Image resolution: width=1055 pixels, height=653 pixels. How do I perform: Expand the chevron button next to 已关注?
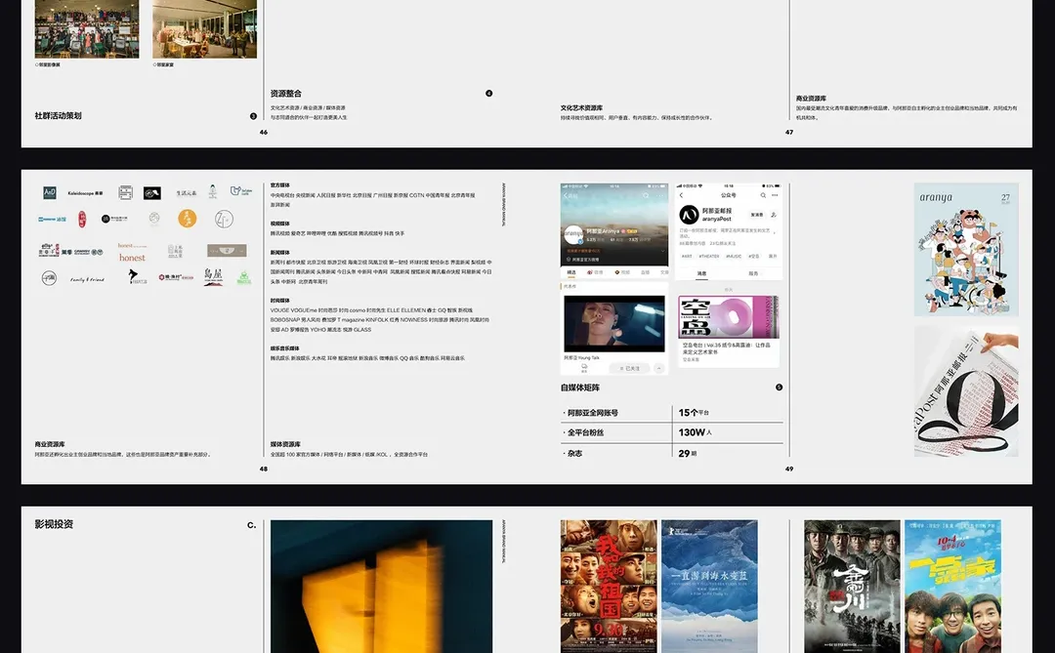[x=658, y=369]
